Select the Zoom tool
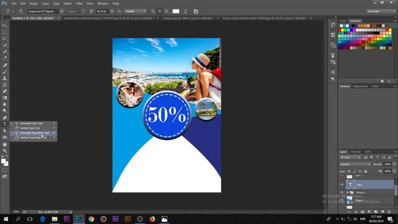Screen dimensions: 398x224 4,151
